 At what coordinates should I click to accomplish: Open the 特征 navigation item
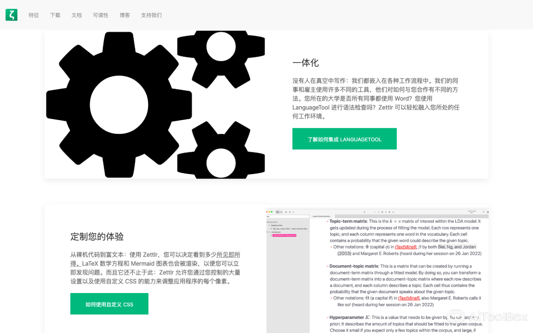(34, 15)
